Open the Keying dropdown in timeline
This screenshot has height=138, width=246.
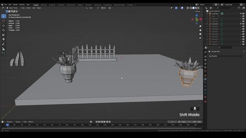[18, 122]
